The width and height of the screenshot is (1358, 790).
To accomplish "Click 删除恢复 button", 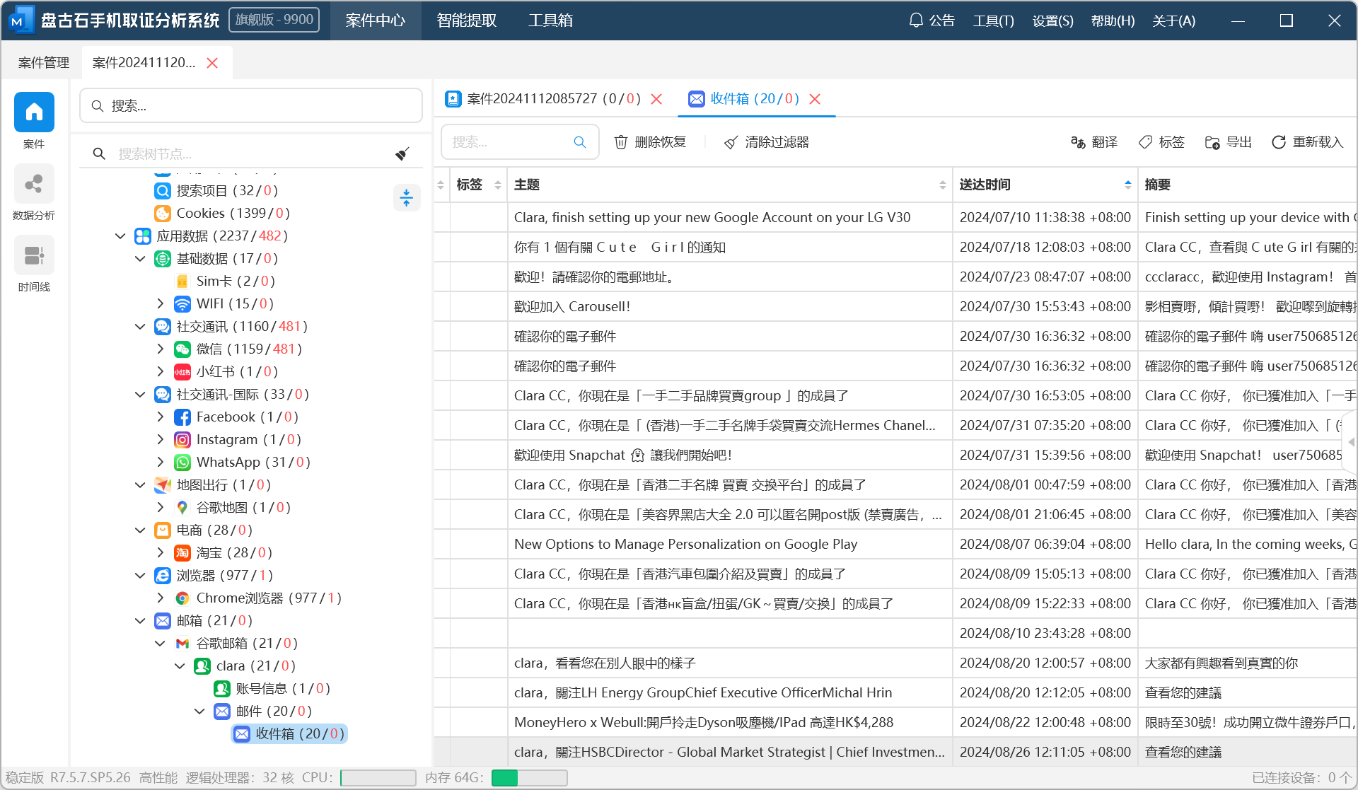I will click(650, 142).
